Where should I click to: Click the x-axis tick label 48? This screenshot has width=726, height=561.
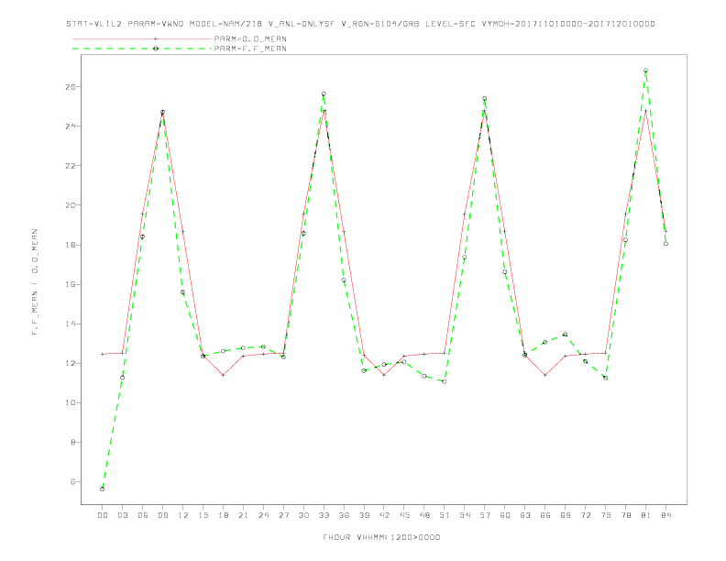[x=424, y=515]
